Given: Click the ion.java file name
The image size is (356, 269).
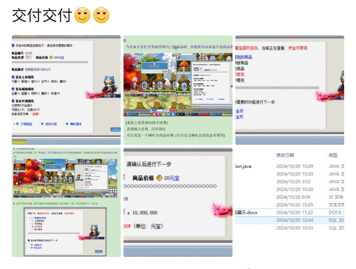Looking at the screenshot, I should click(243, 166).
